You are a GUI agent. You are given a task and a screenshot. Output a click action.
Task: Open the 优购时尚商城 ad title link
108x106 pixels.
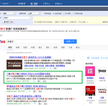pyautogui.click(x=30, y=57)
